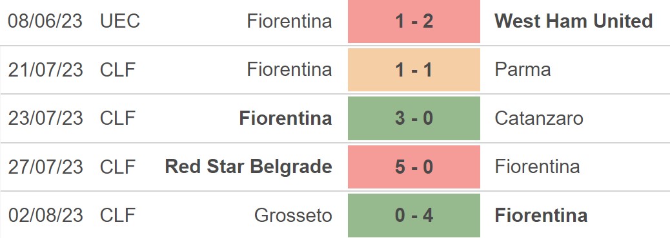
Task: Open the 1 - 1 draw score
Action: [x=414, y=69]
